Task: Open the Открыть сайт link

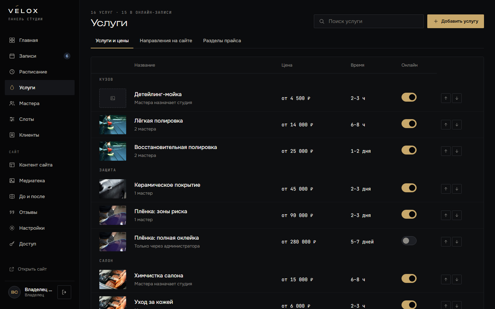Action: click(x=28, y=269)
